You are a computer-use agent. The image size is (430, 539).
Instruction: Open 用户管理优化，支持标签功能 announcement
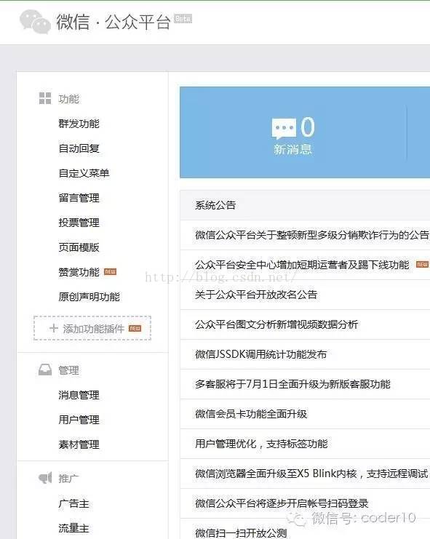coord(261,444)
